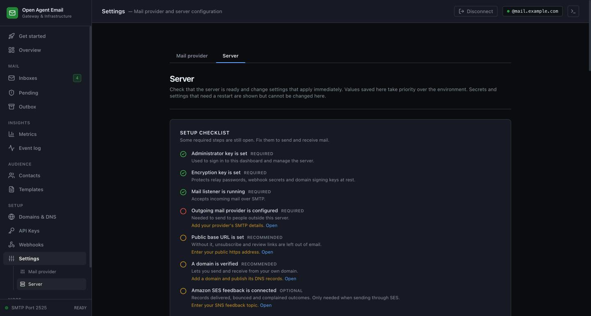Click the rocket icon beside Get started
The width and height of the screenshot is (591, 316).
coord(11,36)
